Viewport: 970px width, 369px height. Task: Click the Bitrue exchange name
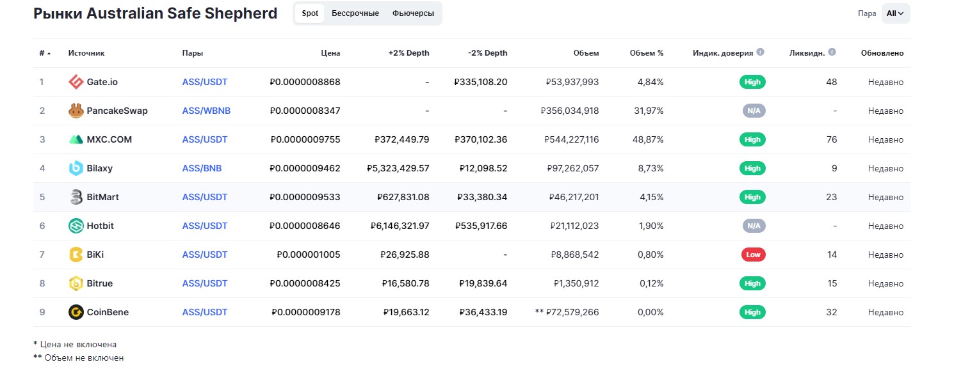(x=100, y=283)
